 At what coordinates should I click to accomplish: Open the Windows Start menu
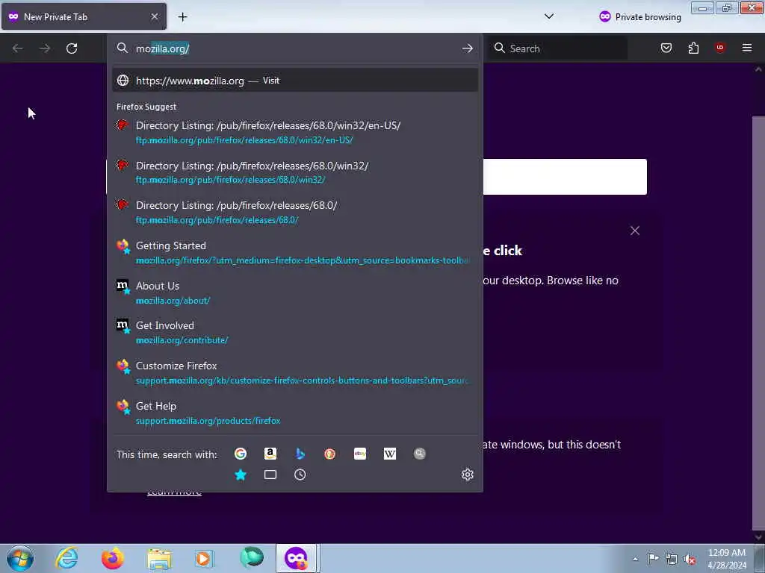(20, 558)
